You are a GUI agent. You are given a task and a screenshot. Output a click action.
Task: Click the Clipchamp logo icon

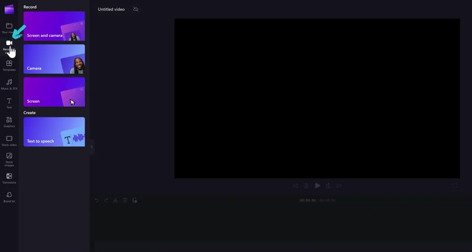click(x=9, y=9)
